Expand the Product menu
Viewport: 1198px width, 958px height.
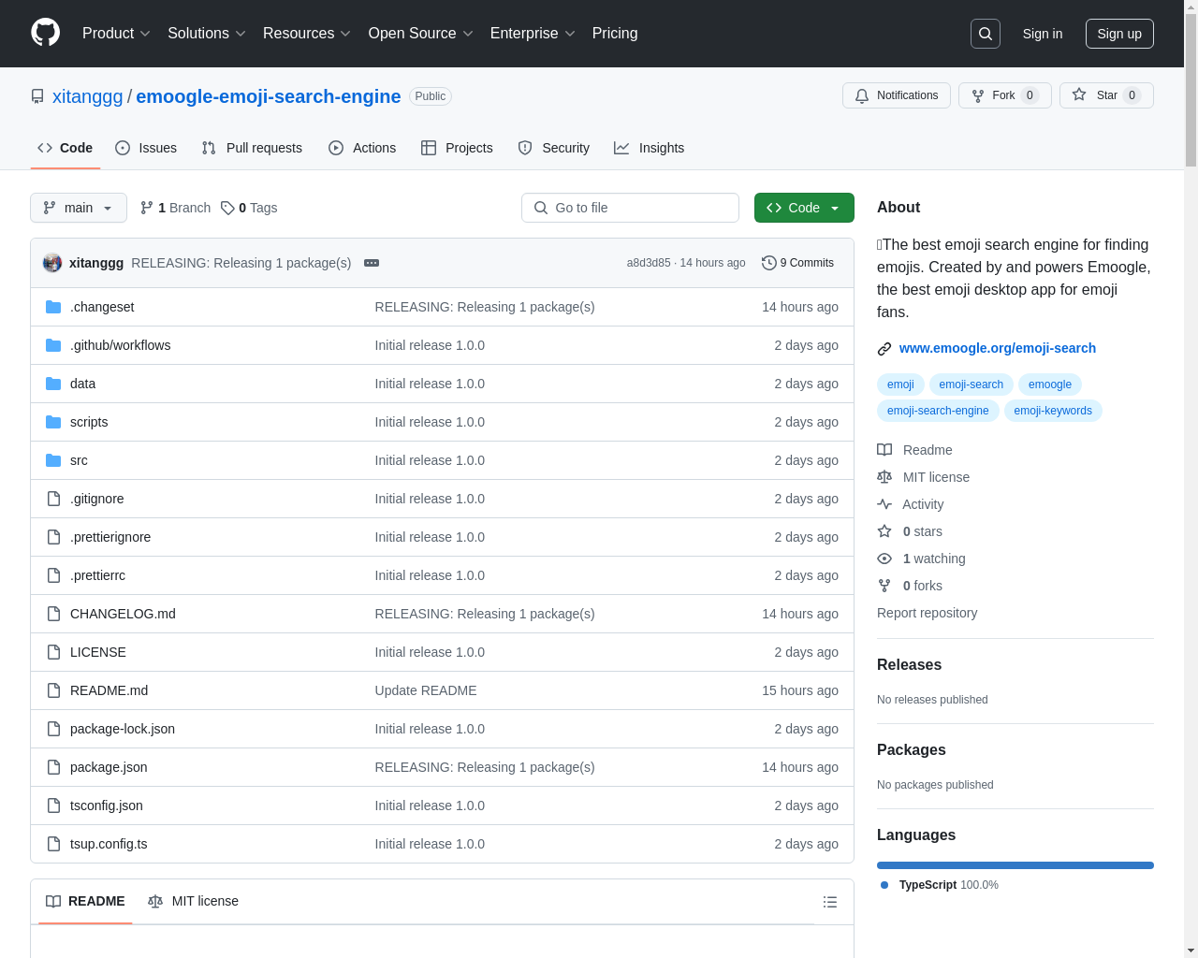point(116,34)
